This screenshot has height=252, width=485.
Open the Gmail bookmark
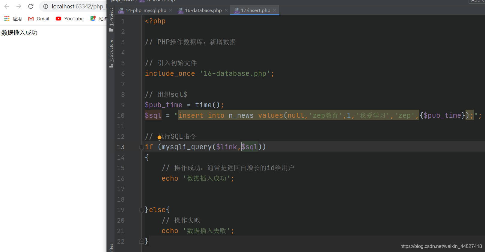[x=39, y=19]
